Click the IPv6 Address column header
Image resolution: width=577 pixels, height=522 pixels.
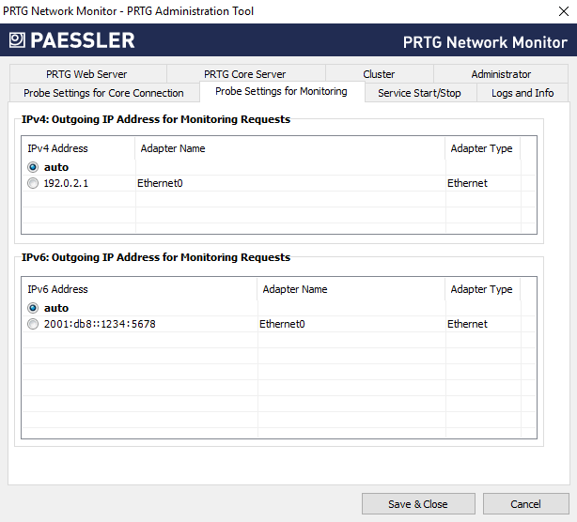(58, 289)
